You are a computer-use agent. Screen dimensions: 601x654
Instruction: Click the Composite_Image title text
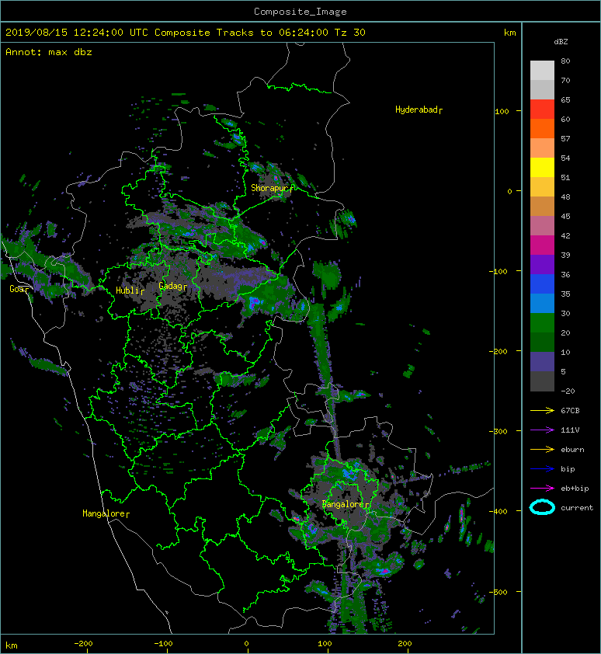click(x=300, y=11)
